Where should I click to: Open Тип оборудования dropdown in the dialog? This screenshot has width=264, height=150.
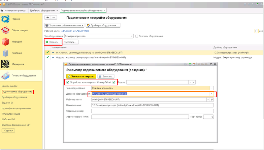[x=212, y=88]
